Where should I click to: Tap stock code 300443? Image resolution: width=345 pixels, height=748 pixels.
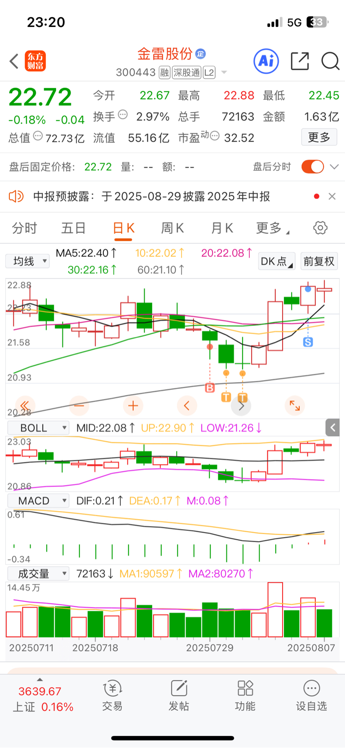click(136, 72)
